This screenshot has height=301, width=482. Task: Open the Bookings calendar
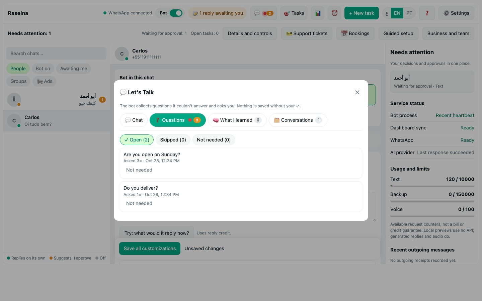point(355,33)
